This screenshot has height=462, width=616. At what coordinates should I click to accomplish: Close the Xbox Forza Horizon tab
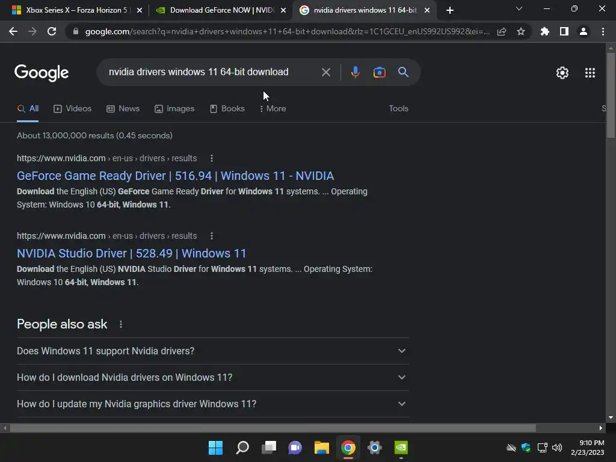140,10
